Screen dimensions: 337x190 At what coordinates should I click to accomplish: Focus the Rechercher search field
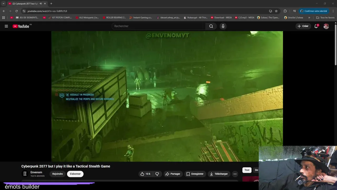tap(159, 26)
